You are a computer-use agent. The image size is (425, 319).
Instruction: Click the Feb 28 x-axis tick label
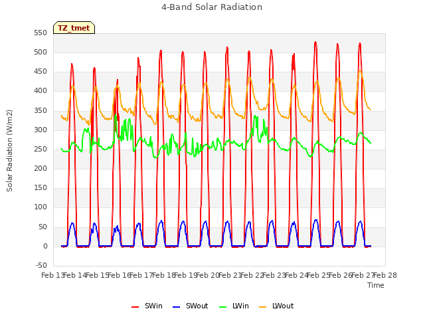[x=385, y=275]
